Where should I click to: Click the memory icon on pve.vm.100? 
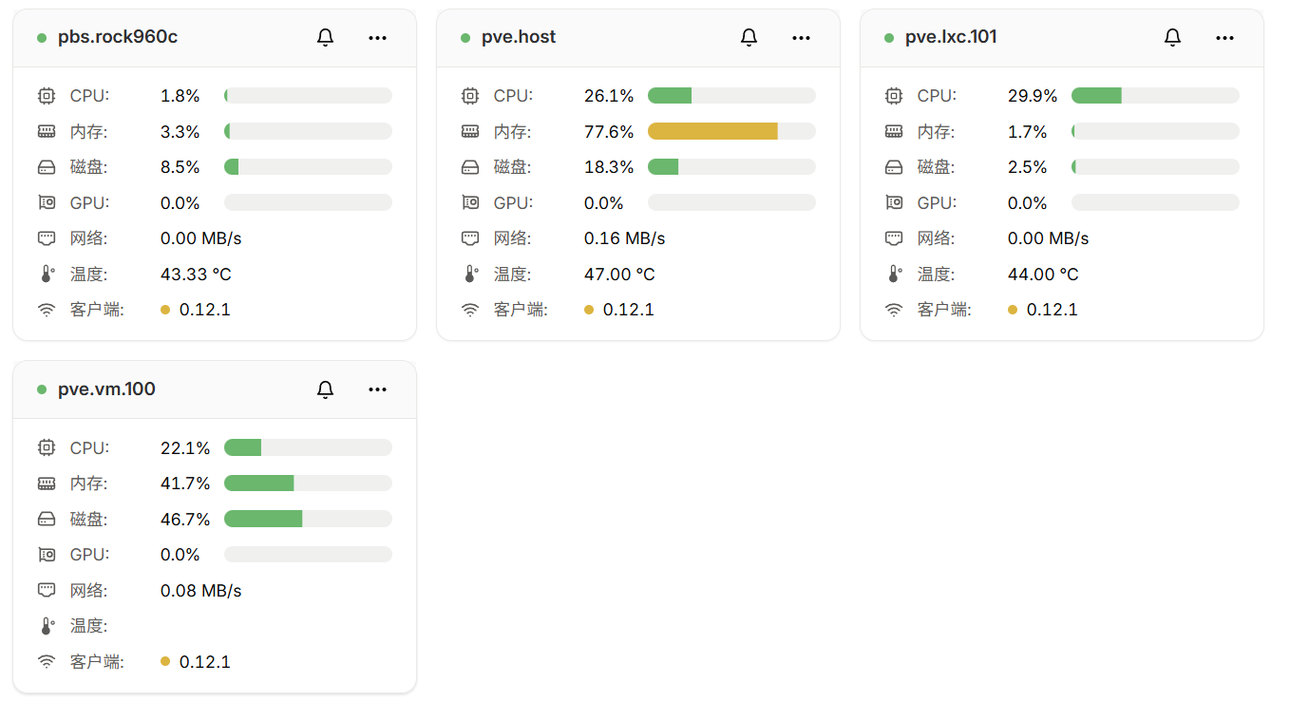(x=47, y=484)
